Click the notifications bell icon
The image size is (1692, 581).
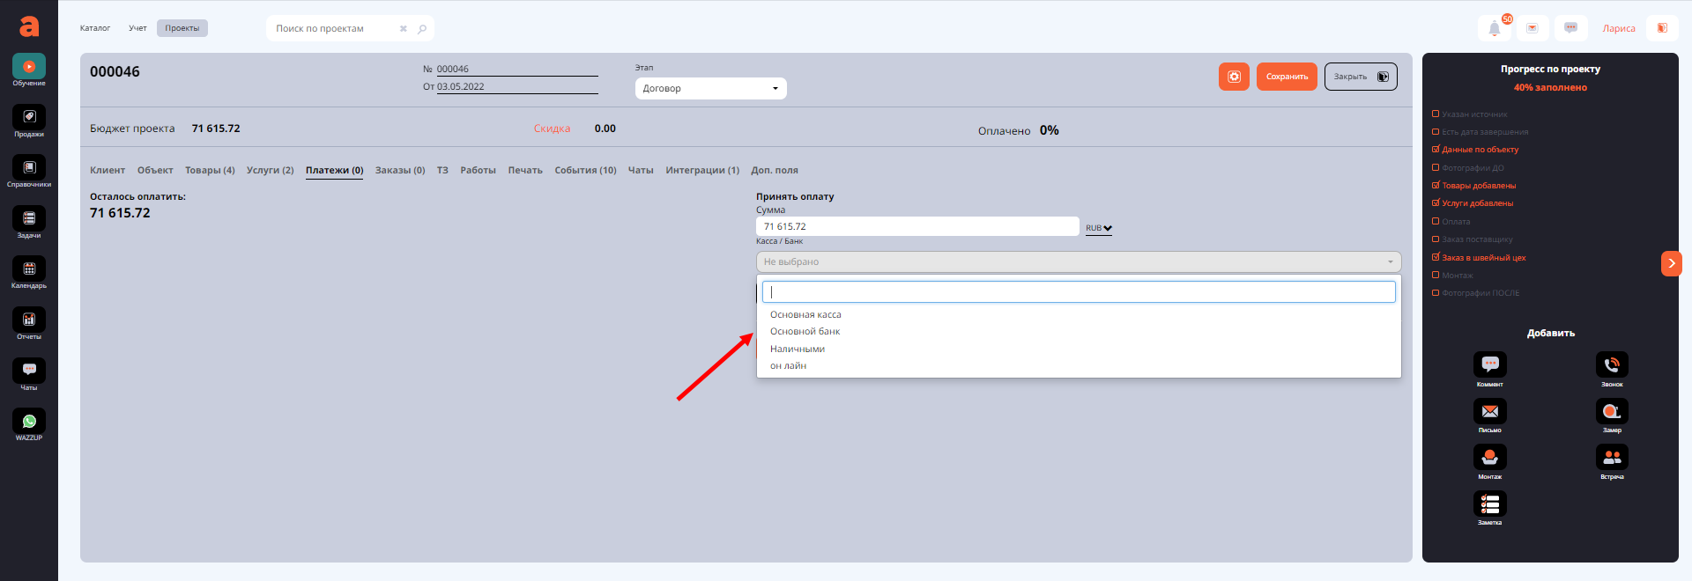pyautogui.click(x=1494, y=28)
